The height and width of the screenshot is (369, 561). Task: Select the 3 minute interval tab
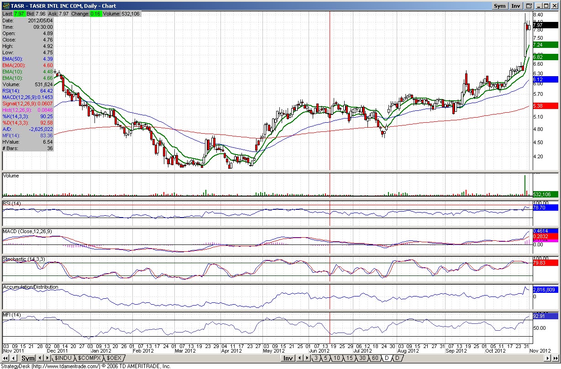point(316,359)
